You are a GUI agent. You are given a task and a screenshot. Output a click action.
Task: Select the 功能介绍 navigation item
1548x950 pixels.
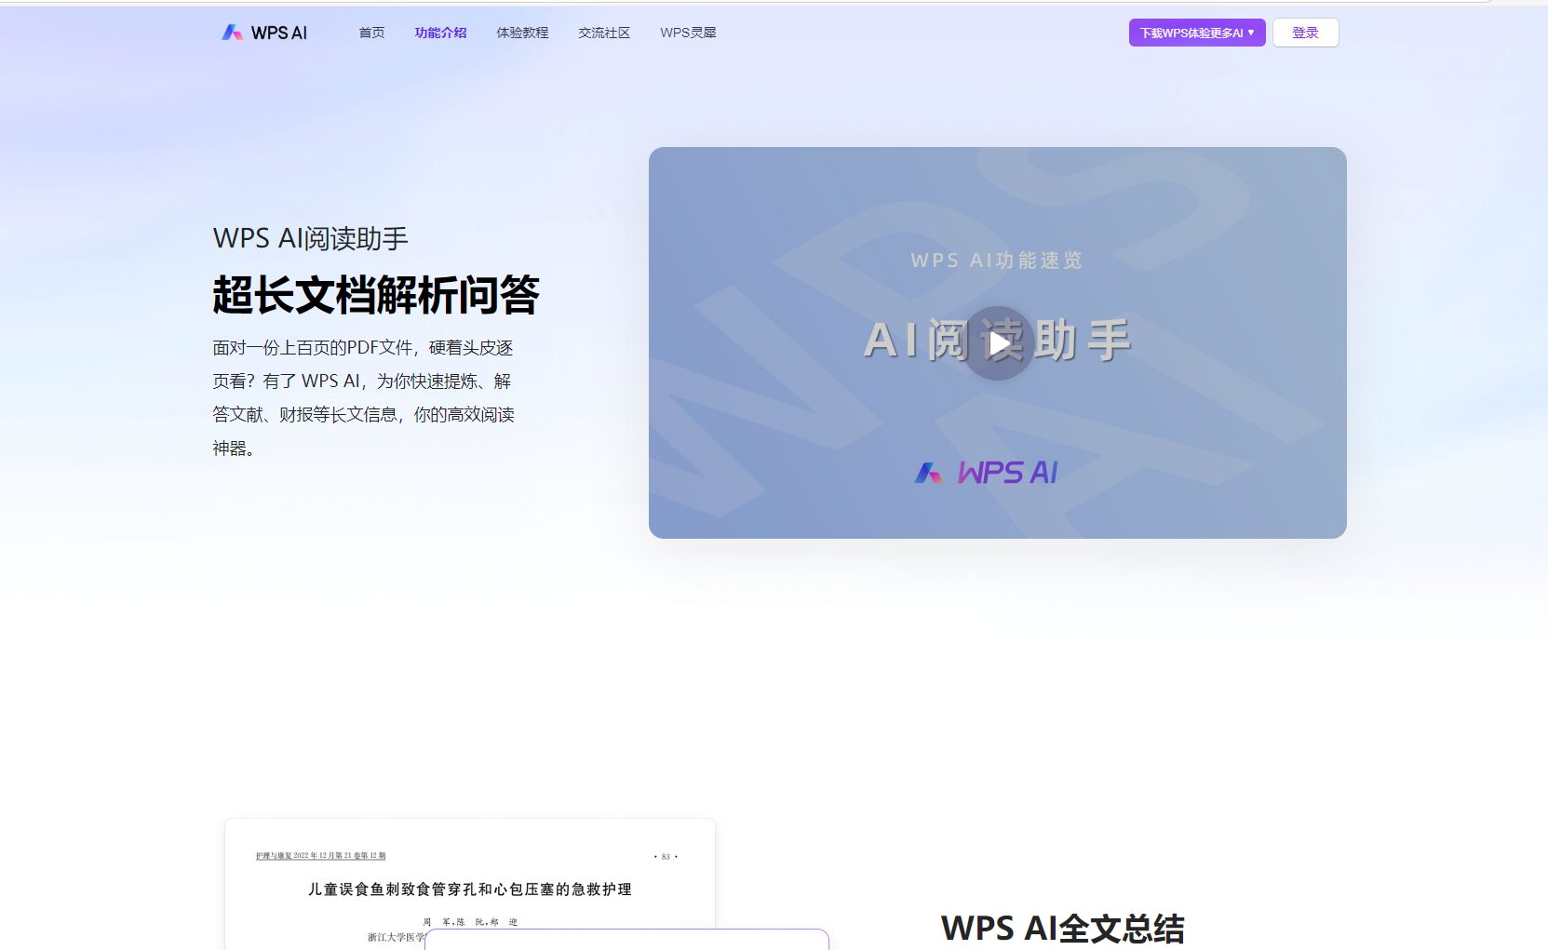(x=440, y=33)
